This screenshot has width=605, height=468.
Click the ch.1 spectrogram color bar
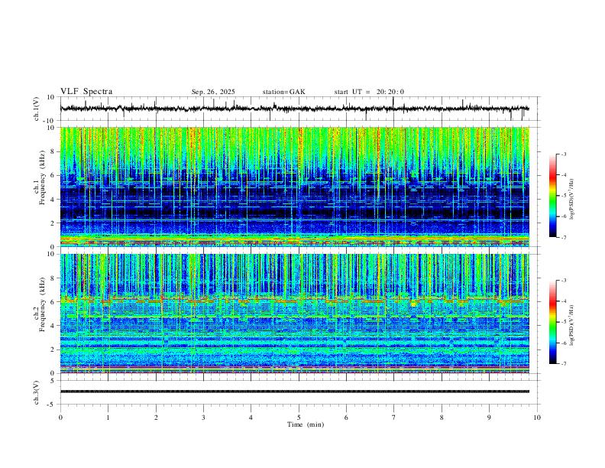(552, 196)
